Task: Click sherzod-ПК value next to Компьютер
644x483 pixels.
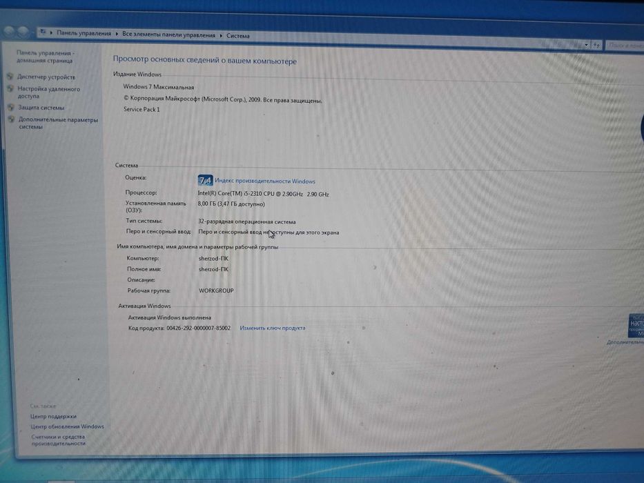Action: click(x=213, y=259)
